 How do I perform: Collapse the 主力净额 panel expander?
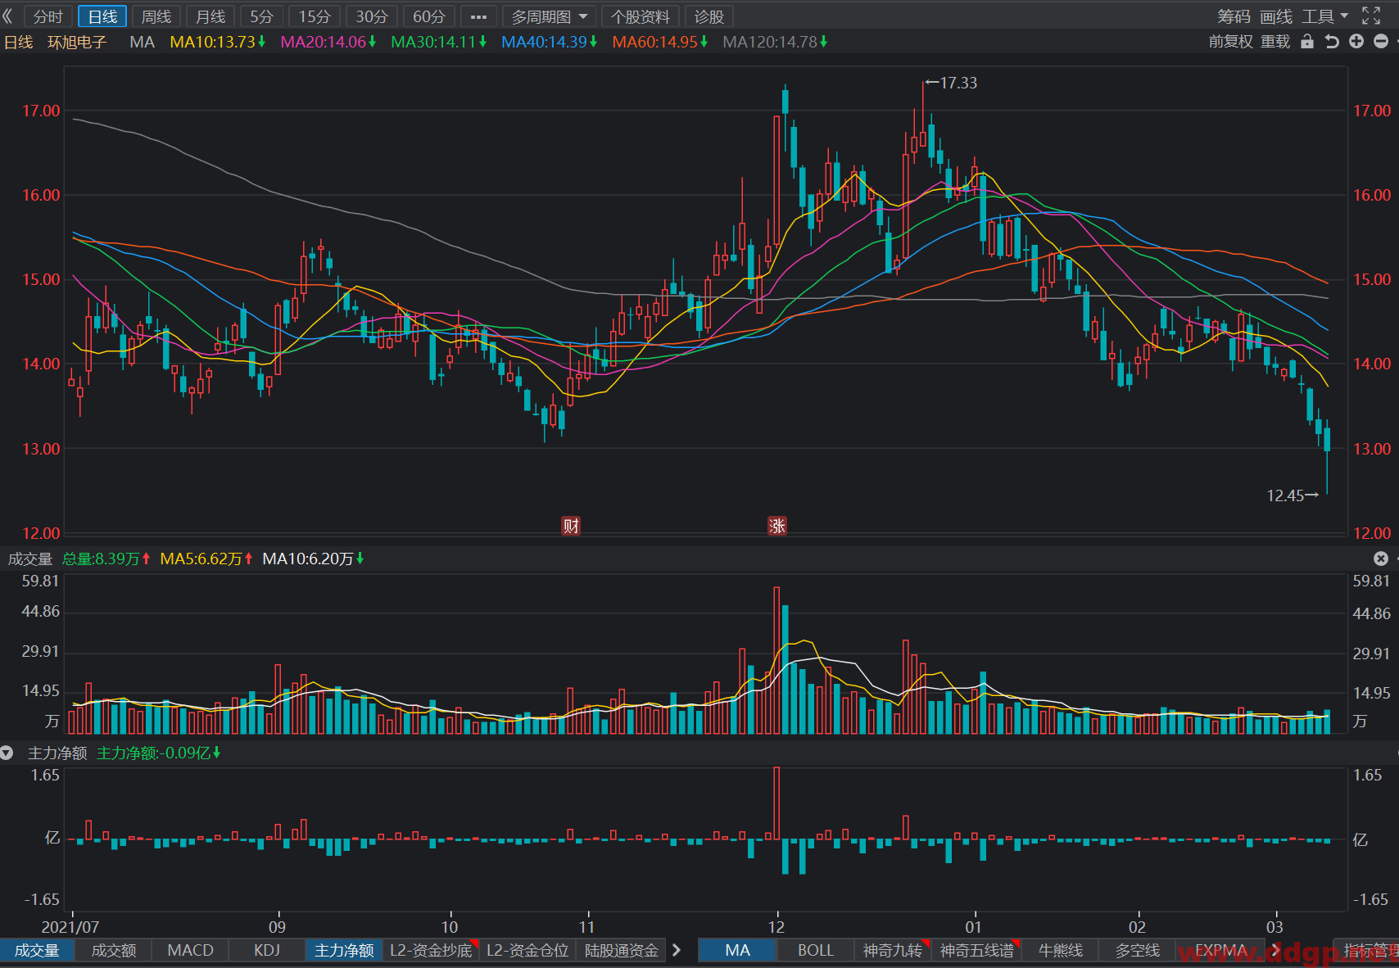(7, 753)
